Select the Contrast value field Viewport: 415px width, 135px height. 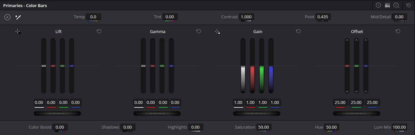click(247, 17)
